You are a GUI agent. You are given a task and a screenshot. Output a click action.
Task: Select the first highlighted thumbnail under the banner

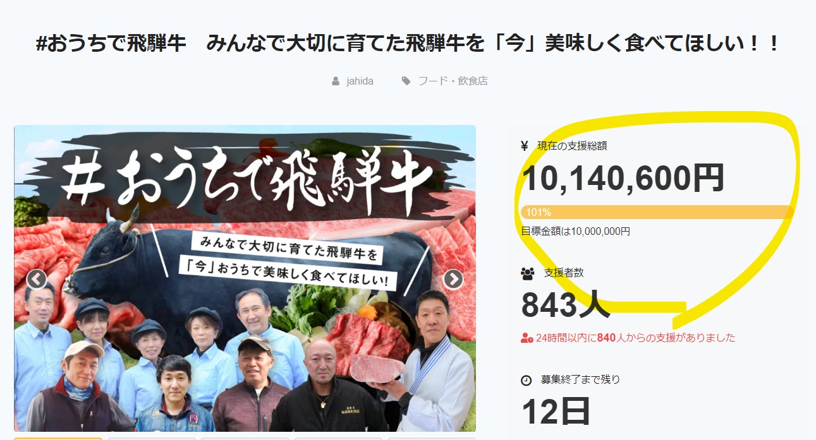58,438
